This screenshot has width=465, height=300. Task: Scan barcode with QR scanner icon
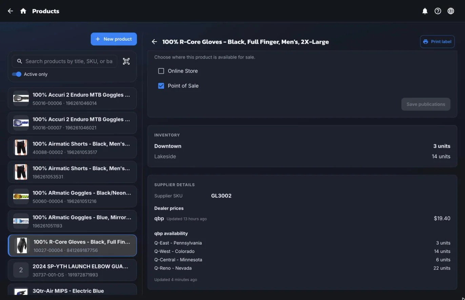(x=126, y=61)
